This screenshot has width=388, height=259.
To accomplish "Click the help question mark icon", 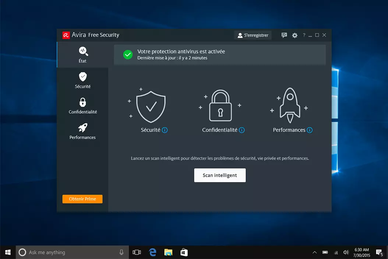I will tap(304, 35).
